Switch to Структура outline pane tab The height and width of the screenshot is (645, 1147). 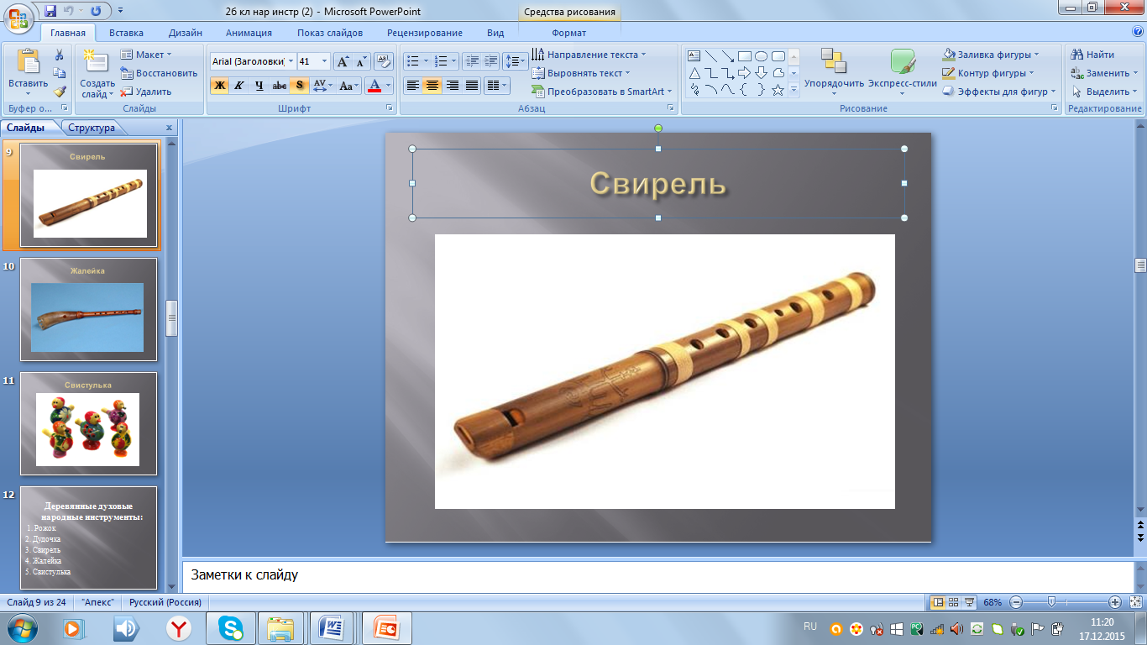tap(92, 128)
